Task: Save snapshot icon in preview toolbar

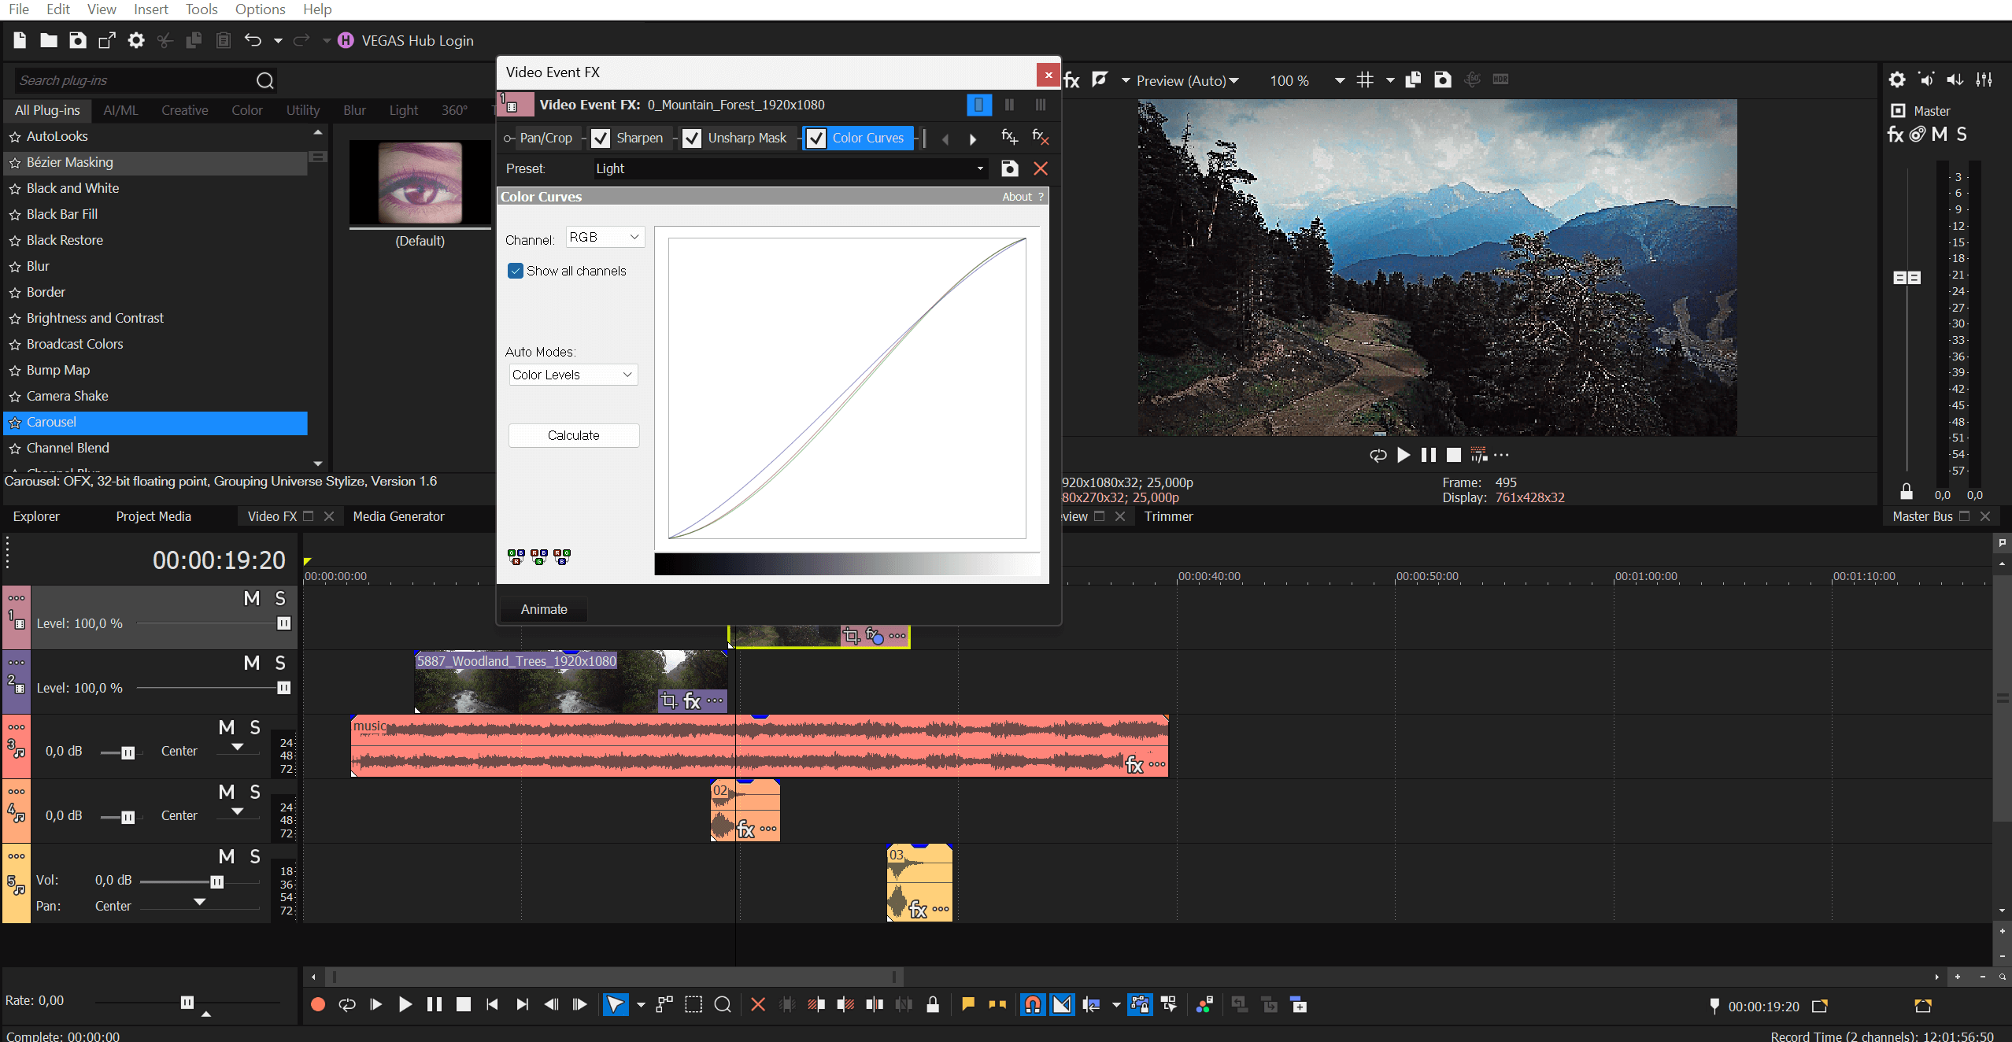Action: coord(1442,80)
